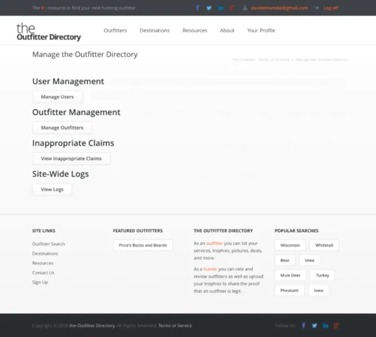Click the View Inappropriate Claims button
This screenshot has height=337, width=376.
[71, 159]
